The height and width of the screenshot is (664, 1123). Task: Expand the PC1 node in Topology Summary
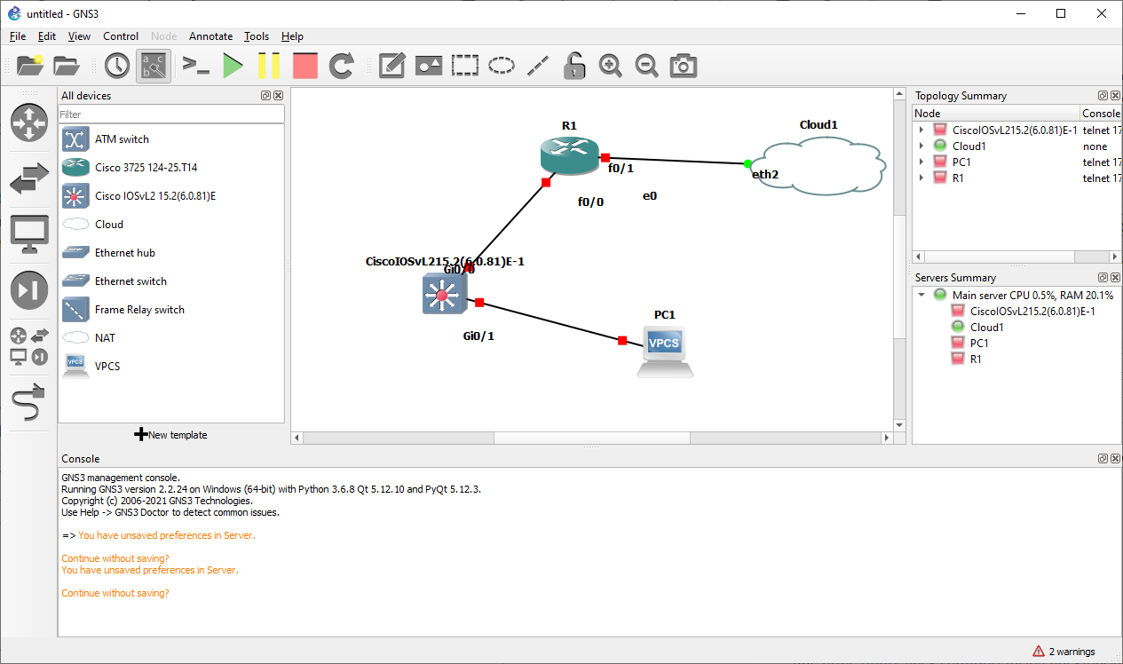(921, 162)
